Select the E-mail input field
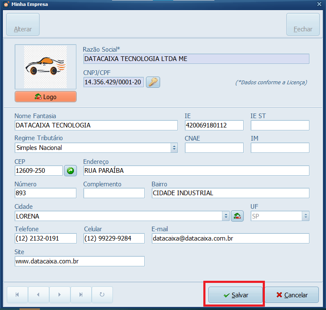The width and height of the screenshot is (326, 310). (230, 238)
